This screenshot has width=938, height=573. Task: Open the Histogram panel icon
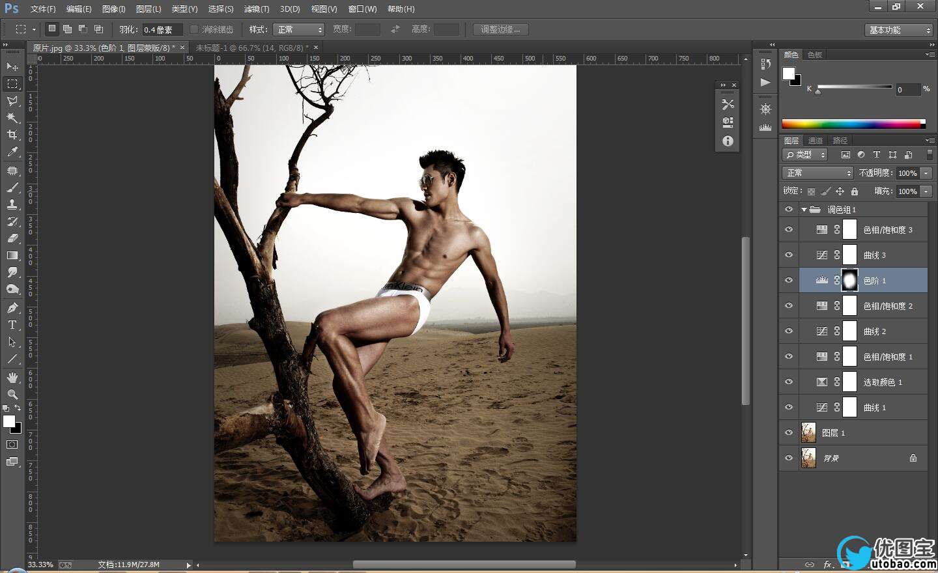click(x=765, y=127)
